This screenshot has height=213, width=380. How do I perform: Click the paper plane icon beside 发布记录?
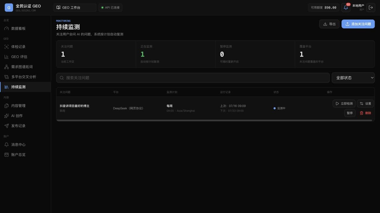7,126
